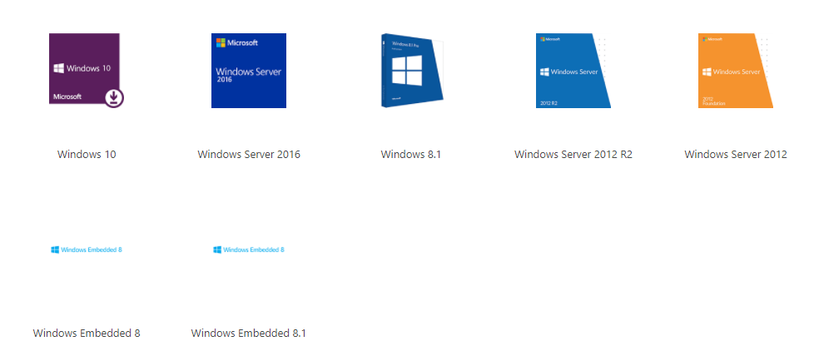The height and width of the screenshot is (361, 814).
Task: Click the "2012 R2" text on blue tile
Action: click(549, 102)
